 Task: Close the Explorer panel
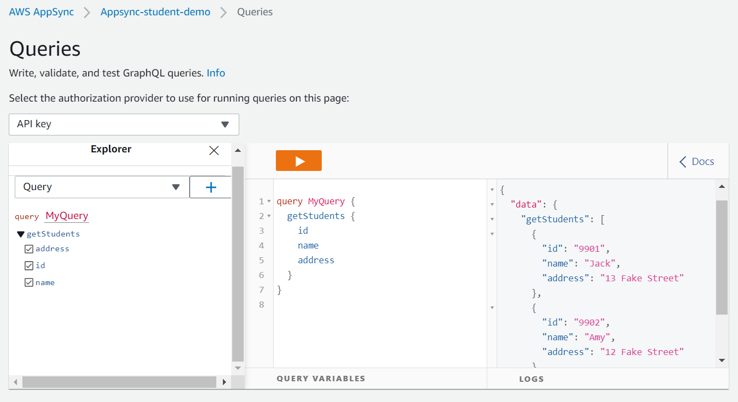click(x=214, y=150)
